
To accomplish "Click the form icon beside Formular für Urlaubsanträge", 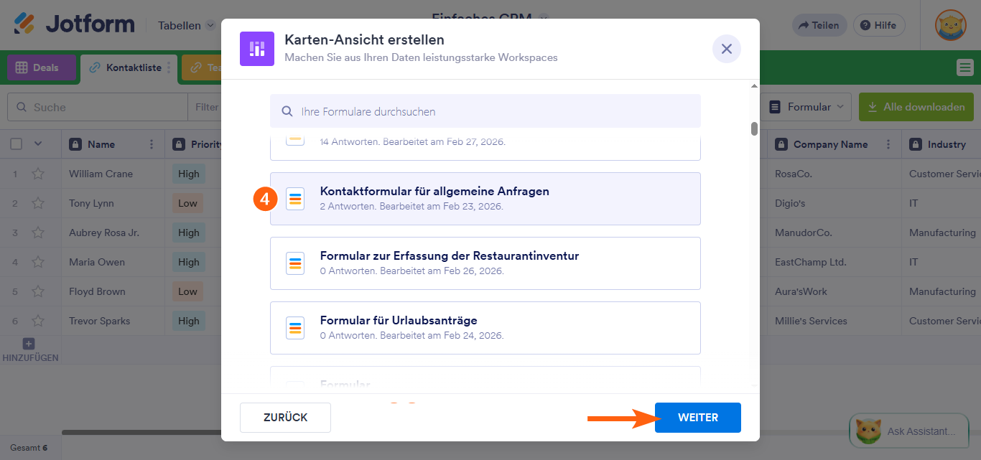I will [295, 328].
